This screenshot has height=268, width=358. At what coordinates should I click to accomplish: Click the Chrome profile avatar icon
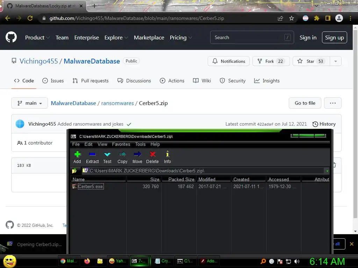[339, 18]
